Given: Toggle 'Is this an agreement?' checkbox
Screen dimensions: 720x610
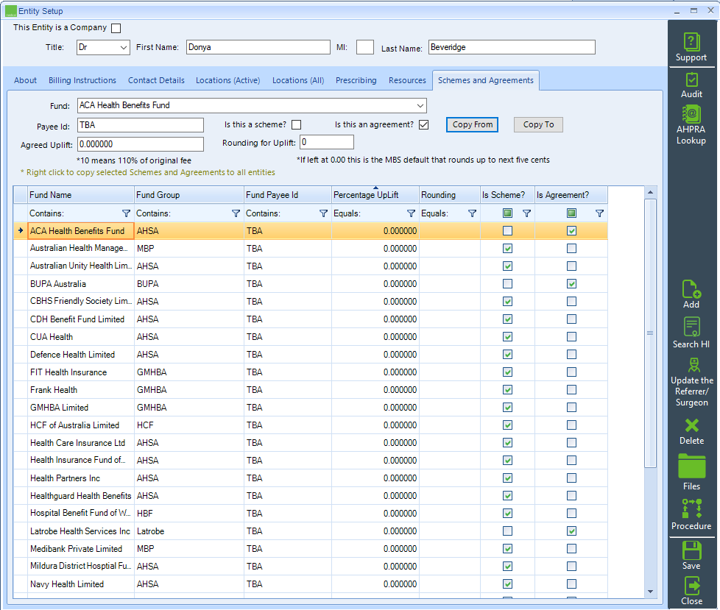Looking at the screenshot, I should [x=424, y=125].
